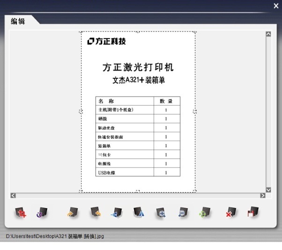Zoom in with the plus magnifier icon

[x=161, y=212]
